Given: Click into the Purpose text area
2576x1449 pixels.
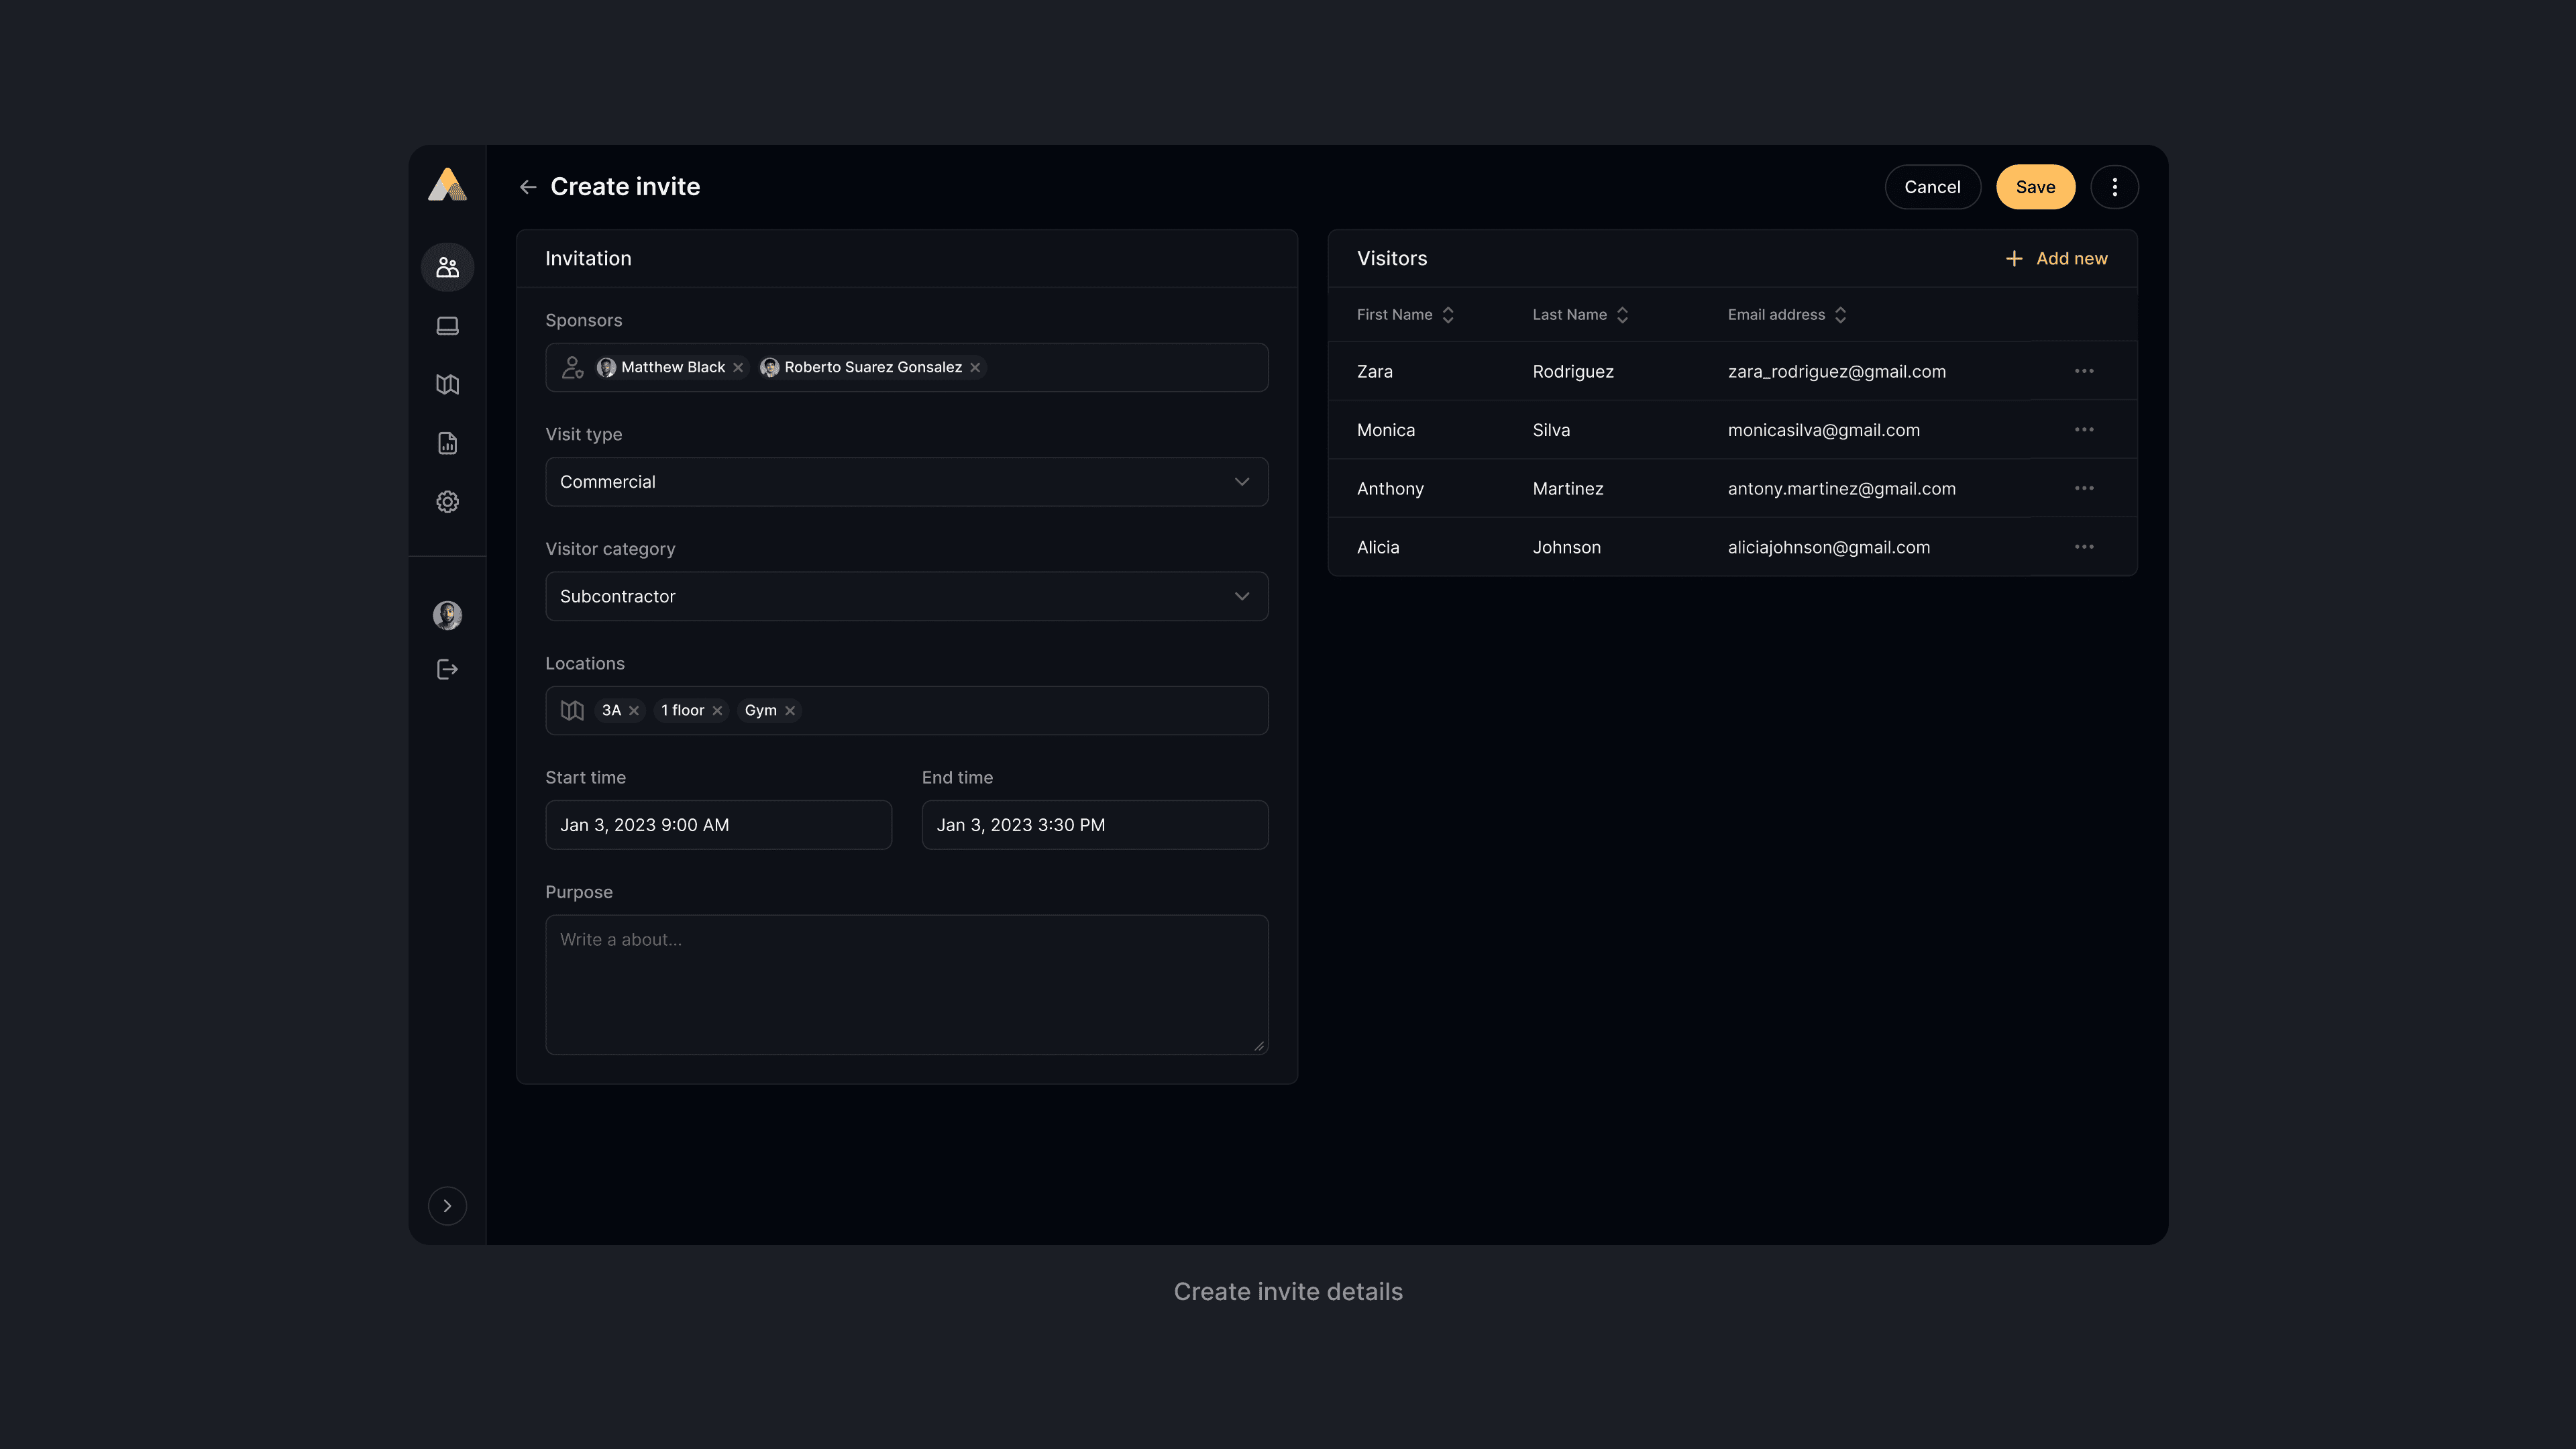Looking at the screenshot, I should click(906, 984).
